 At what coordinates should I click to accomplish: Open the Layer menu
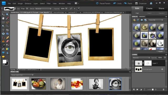coord(36,3)
